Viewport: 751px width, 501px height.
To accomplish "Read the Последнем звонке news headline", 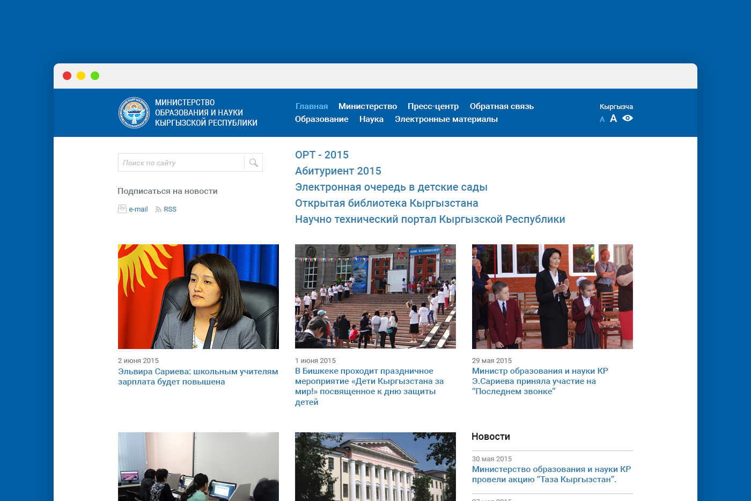I will [540, 381].
